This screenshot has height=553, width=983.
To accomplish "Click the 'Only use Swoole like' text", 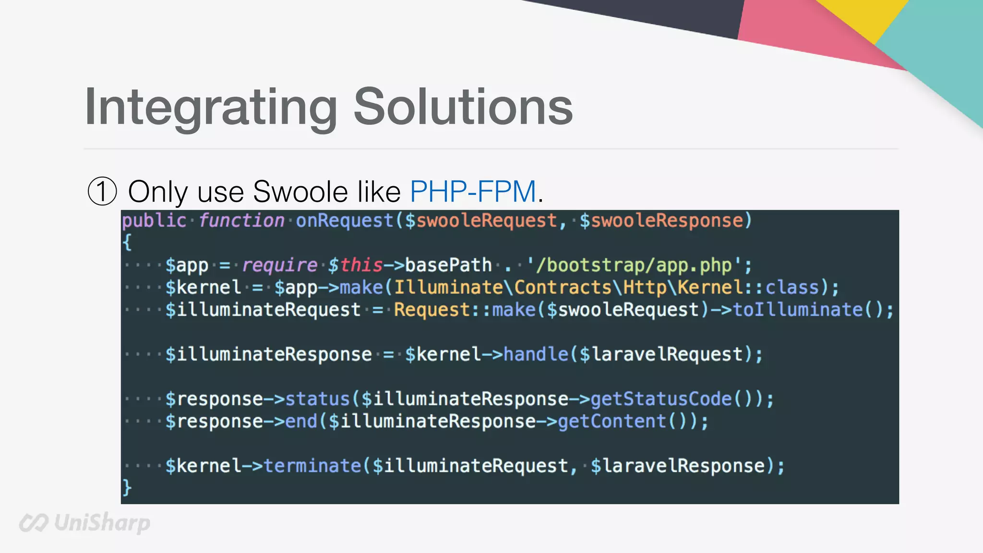I will (264, 192).
